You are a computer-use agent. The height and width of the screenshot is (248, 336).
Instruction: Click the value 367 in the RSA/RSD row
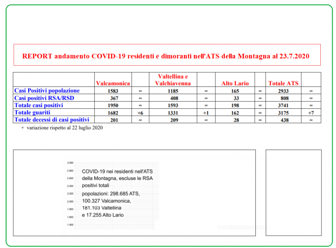(x=114, y=98)
